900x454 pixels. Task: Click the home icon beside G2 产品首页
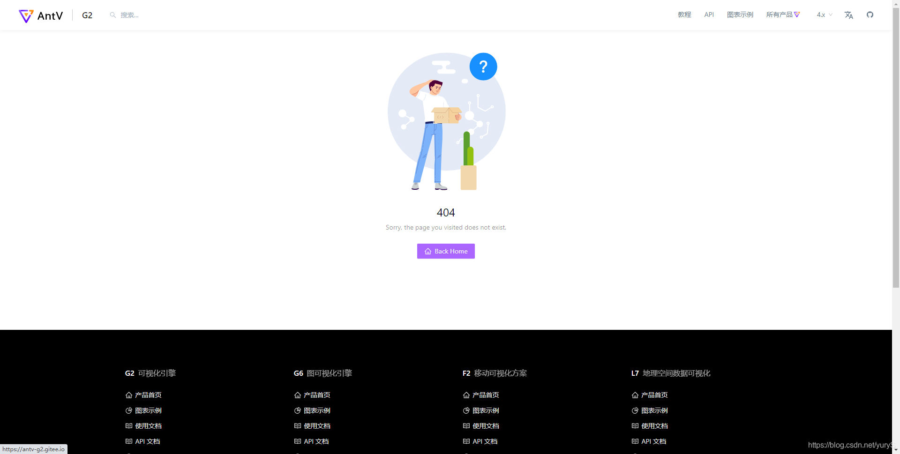point(129,395)
